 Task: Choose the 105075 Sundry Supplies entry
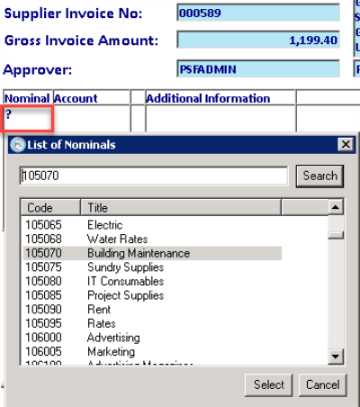(152, 267)
